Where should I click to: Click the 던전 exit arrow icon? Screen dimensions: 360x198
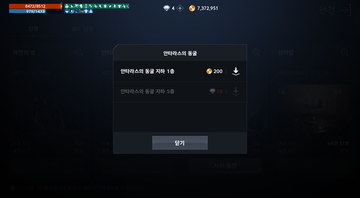[x=346, y=10]
